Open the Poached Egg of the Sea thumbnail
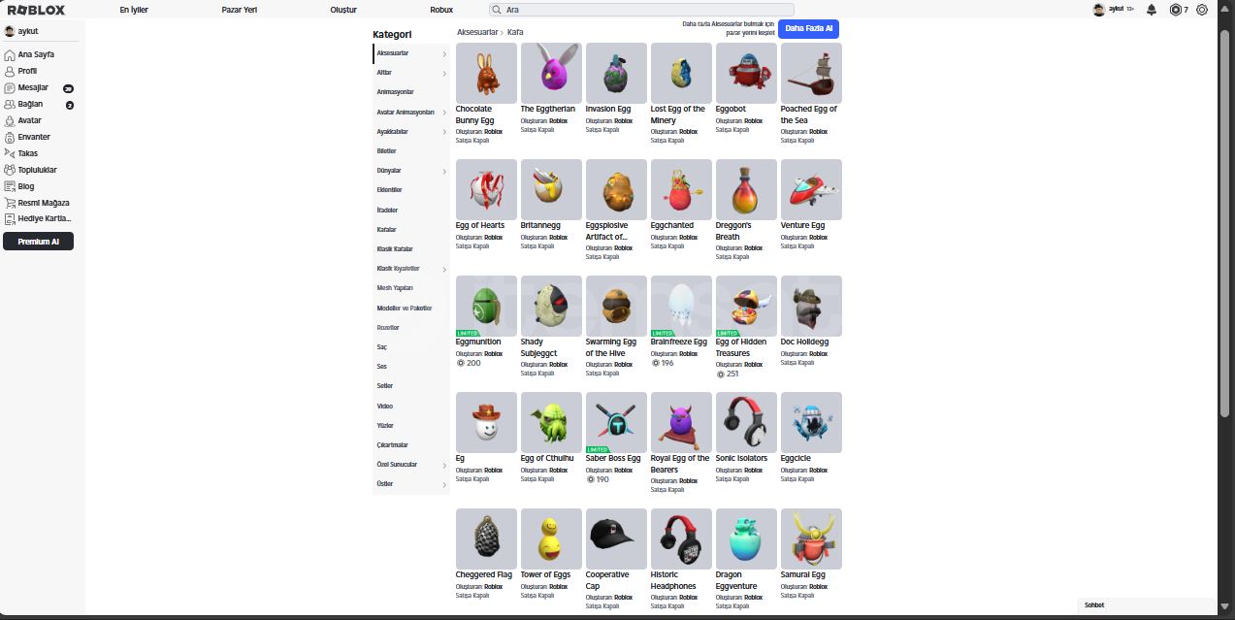Image resolution: width=1235 pixels, height=620 pixels. tap(811, 73)
